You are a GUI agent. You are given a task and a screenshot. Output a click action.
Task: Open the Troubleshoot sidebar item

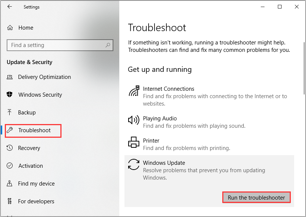click(x=34, y=130)
